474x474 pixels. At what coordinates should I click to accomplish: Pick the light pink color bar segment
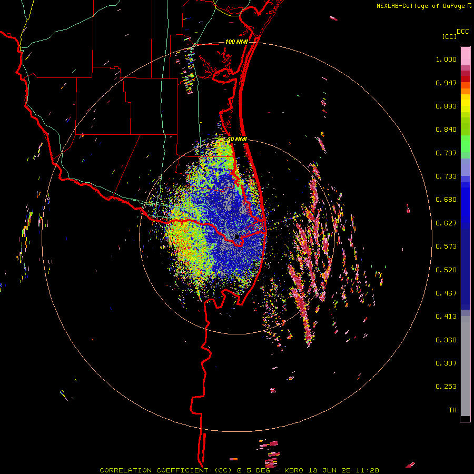(x=465, y=56)
